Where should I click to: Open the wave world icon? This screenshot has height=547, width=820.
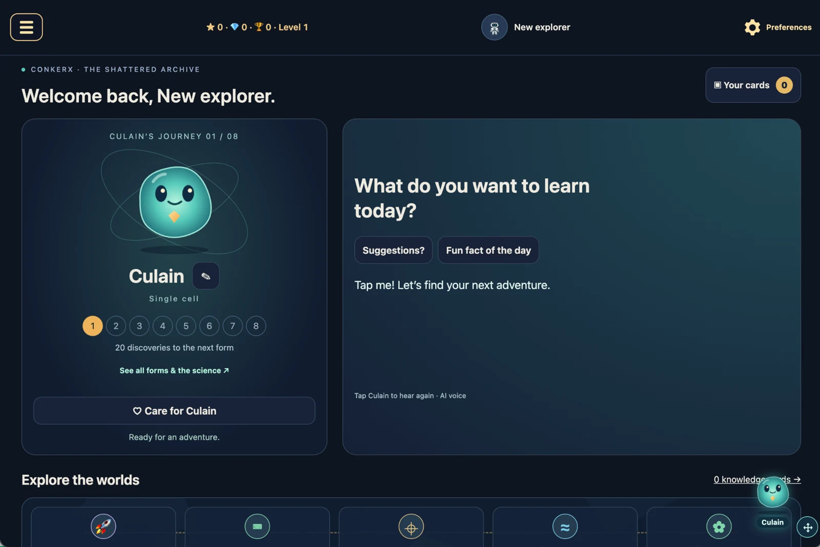[x=565, y=527]
